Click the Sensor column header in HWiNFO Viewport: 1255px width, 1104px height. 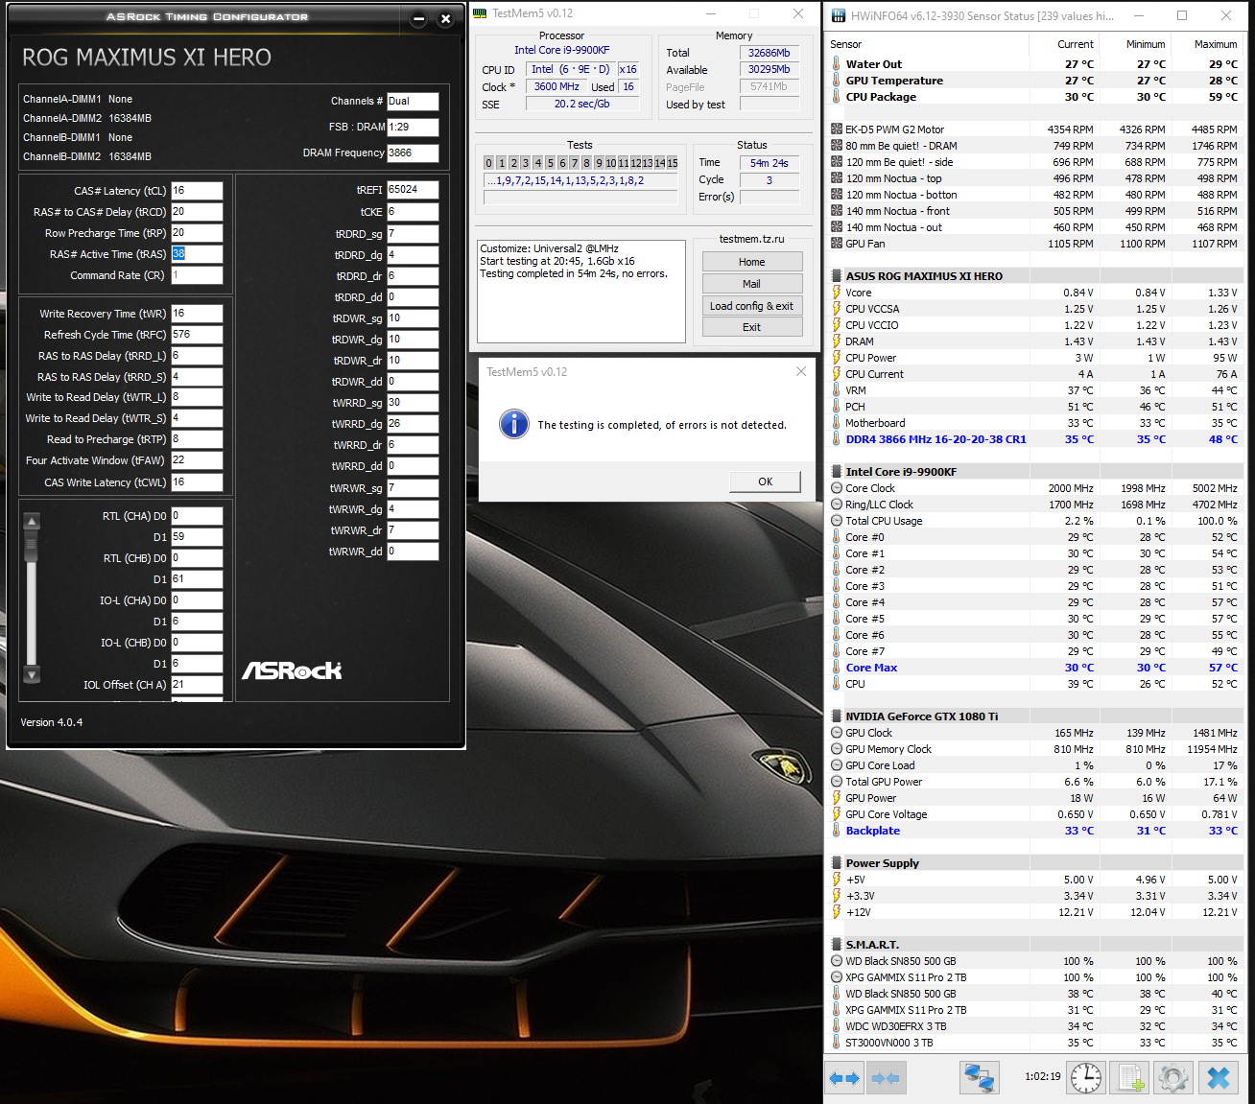point(846,44)
